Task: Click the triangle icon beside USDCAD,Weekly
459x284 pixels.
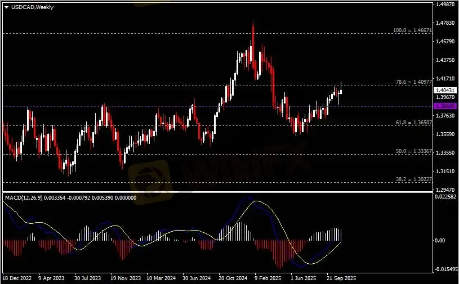Action: 6,7
